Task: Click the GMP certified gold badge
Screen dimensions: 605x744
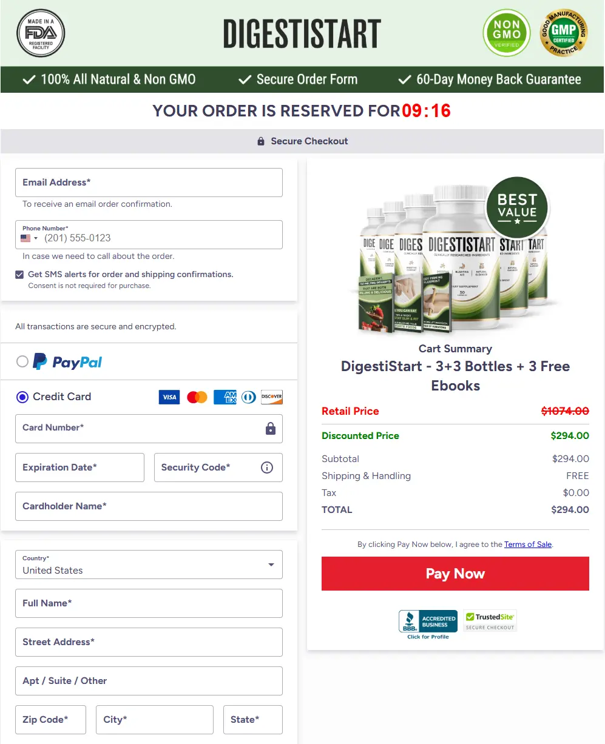Action: click(564, 33)
